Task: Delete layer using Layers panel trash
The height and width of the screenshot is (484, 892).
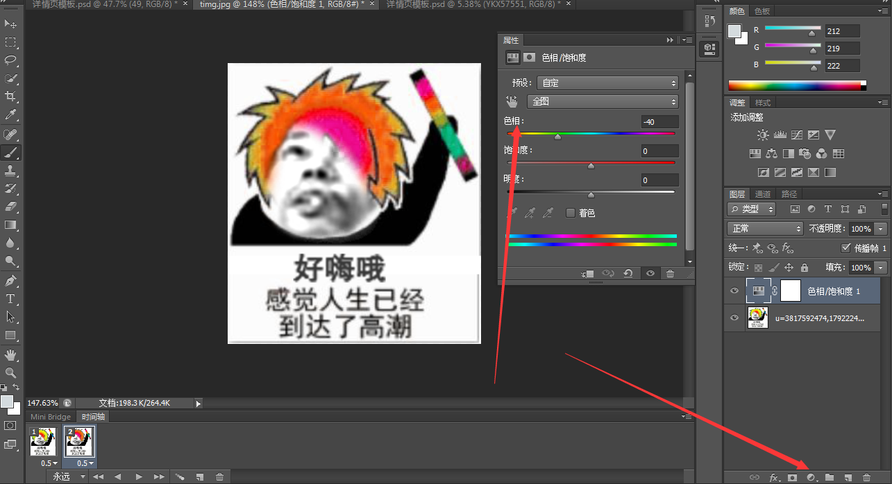Action: click(x=866, y=477)
